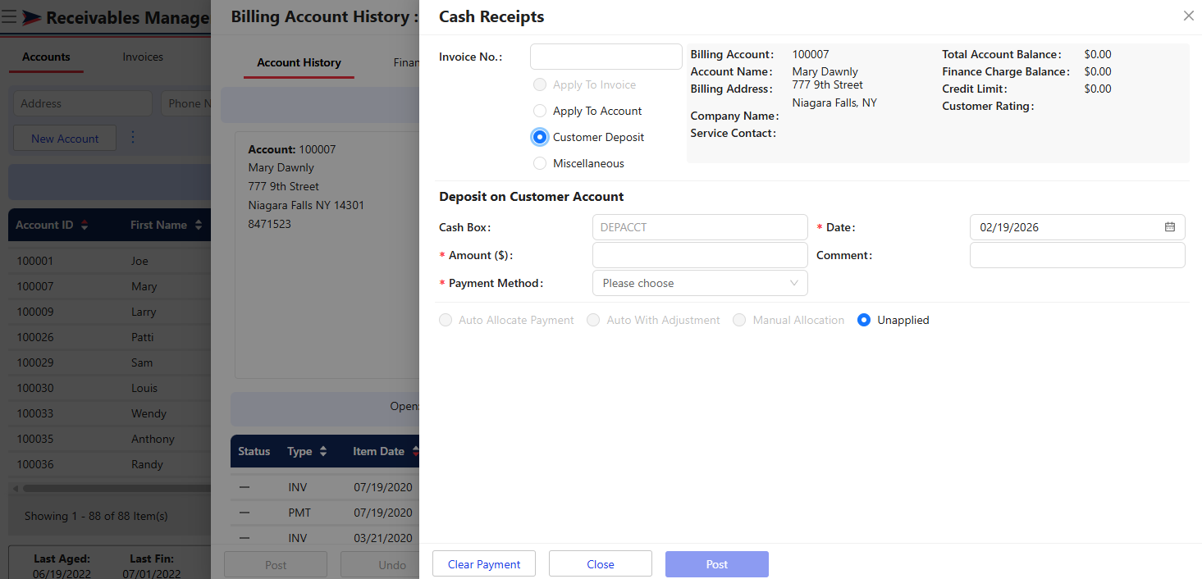Click the Receivables Management logo

32,17
